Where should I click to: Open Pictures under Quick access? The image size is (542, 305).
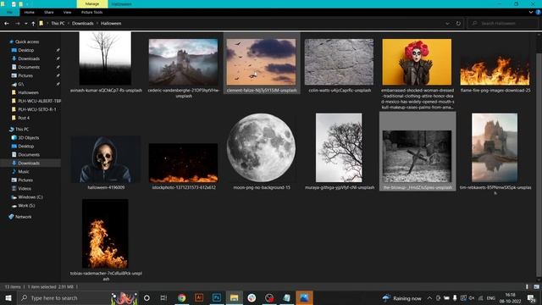click(x=25, y=75)
